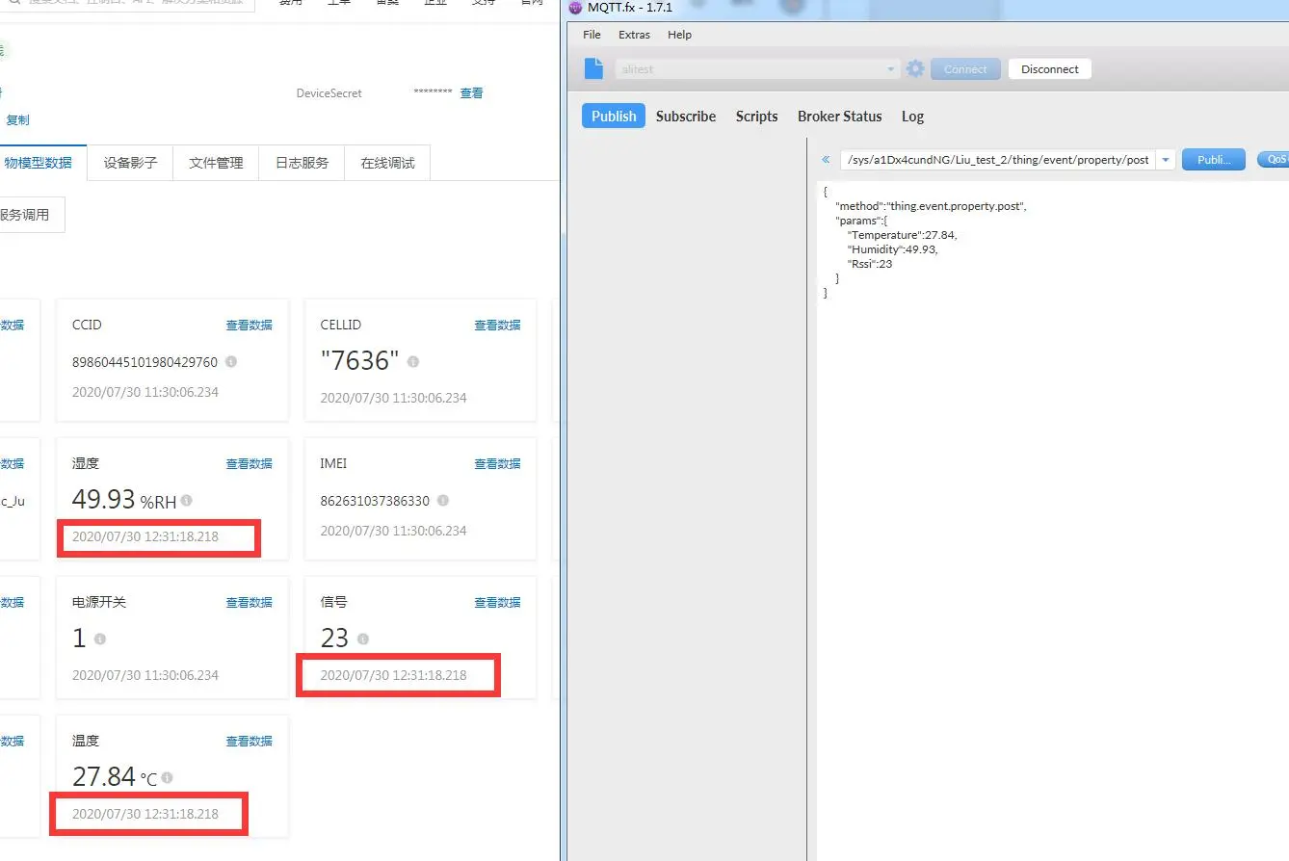The height and width of the screenshot is (861, 1289).
Task: Click the "Humidity":49.93 line in payload
Action: 892,249
